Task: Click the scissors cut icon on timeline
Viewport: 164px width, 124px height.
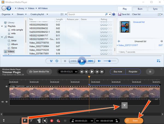Action: 124,106
